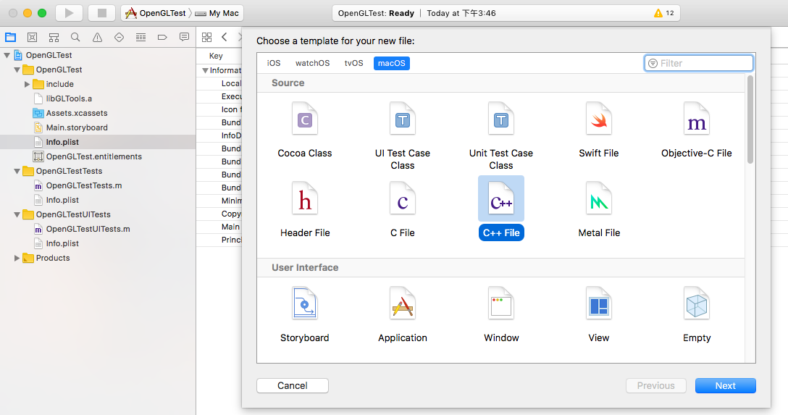The height and width of the screenshot is (415, 788).
Task: Show the Issue navigator
Action: 97,37
